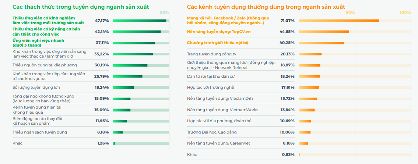The width and height of the screenshot is (418, 164).
Task: Click the 44,65% TopCV.vn bar
Action: (x=324, y=32)
